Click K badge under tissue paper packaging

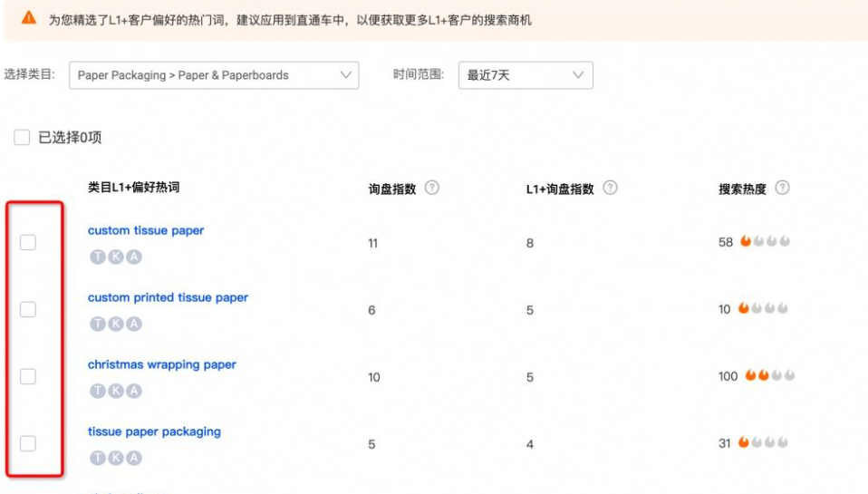click(x=116, y=458)
